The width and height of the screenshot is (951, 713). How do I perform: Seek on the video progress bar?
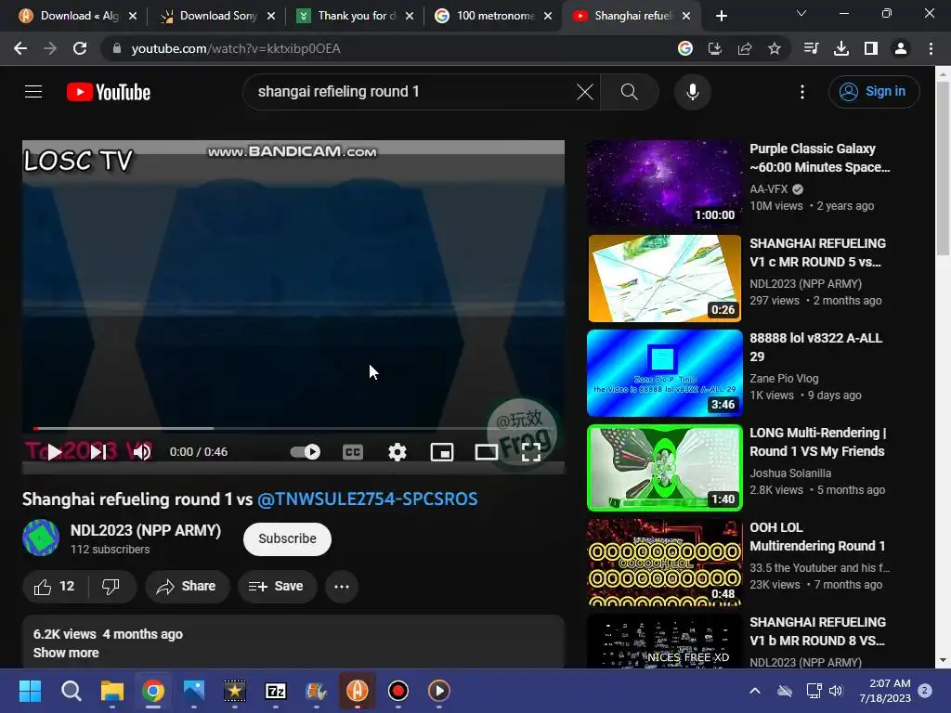(293, 428)
